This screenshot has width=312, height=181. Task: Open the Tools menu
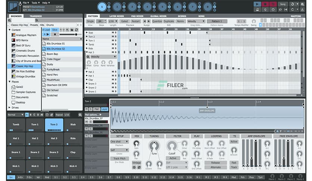tap(35, 3)
